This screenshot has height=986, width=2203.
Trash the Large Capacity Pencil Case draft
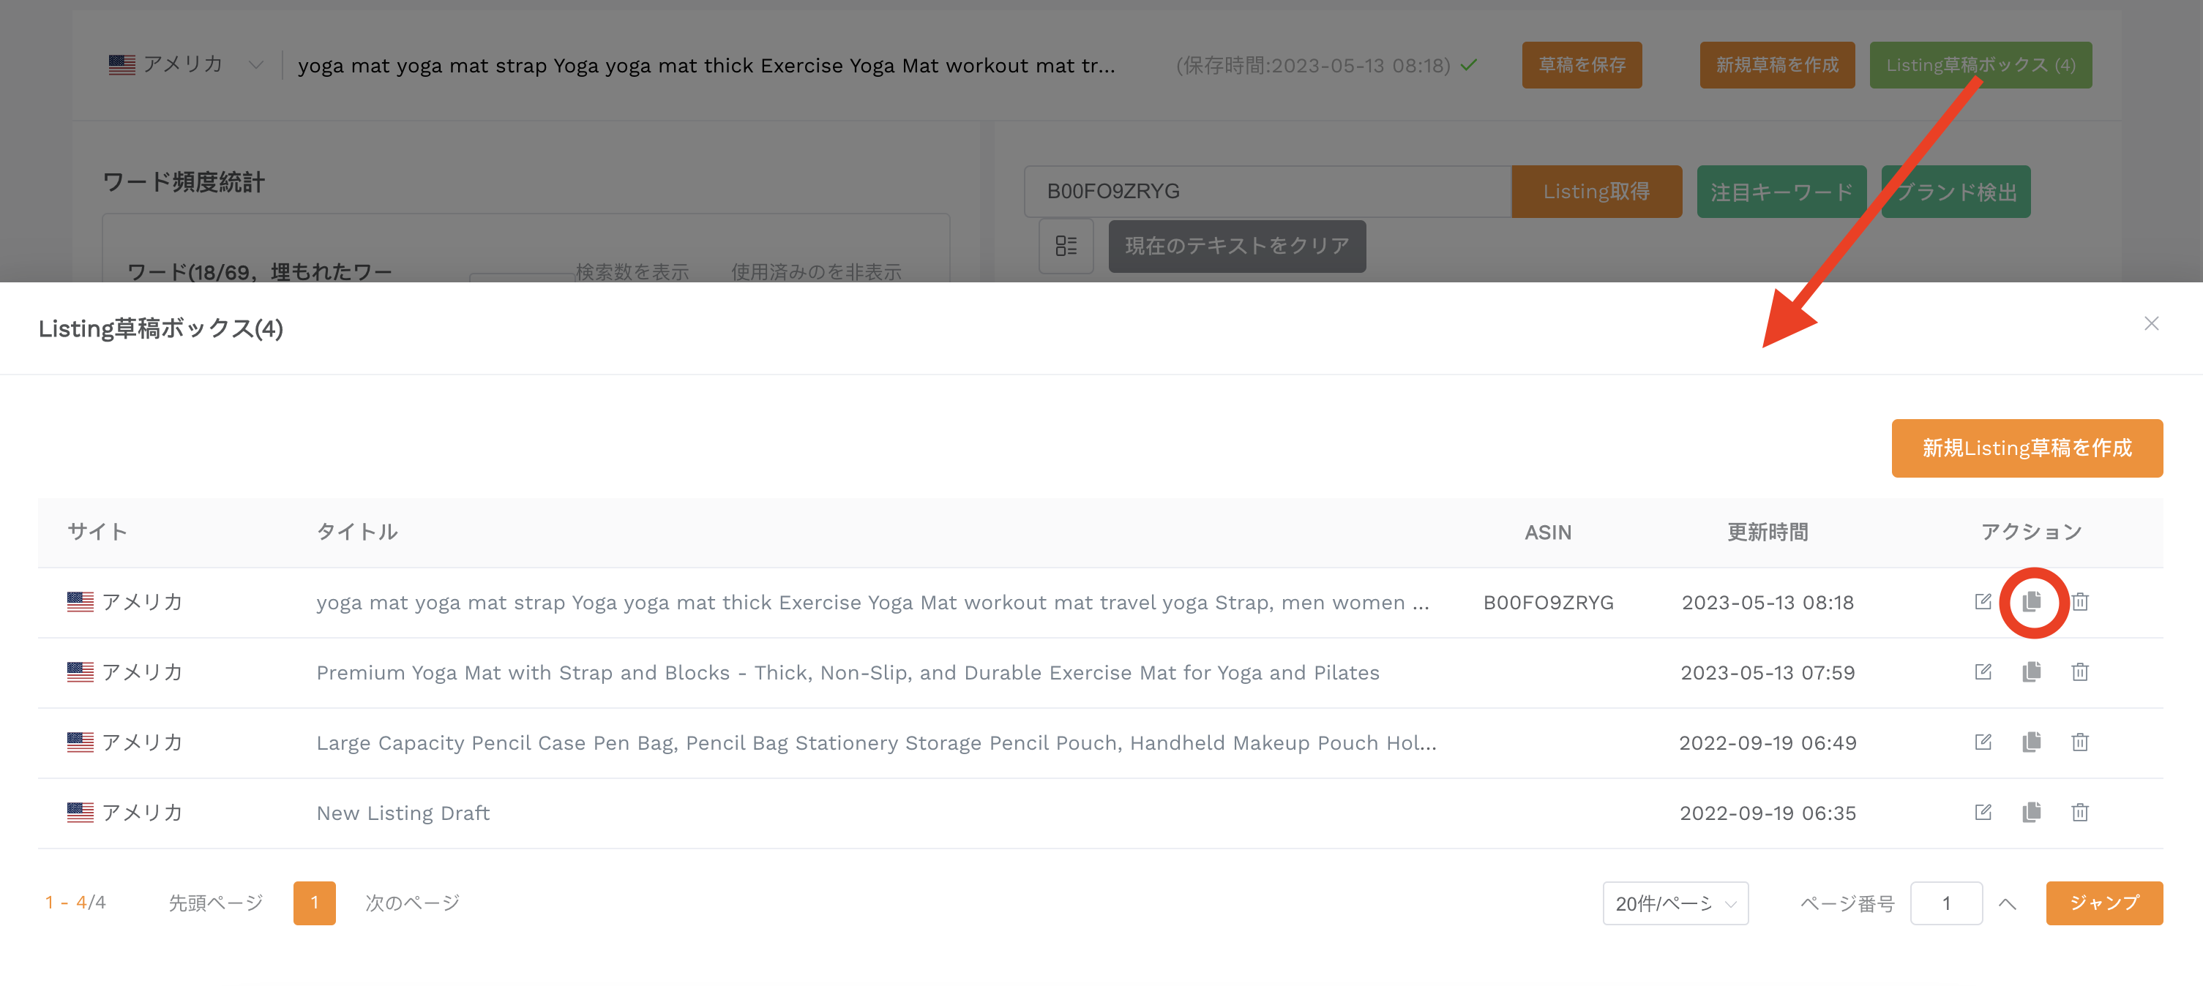2080,742
